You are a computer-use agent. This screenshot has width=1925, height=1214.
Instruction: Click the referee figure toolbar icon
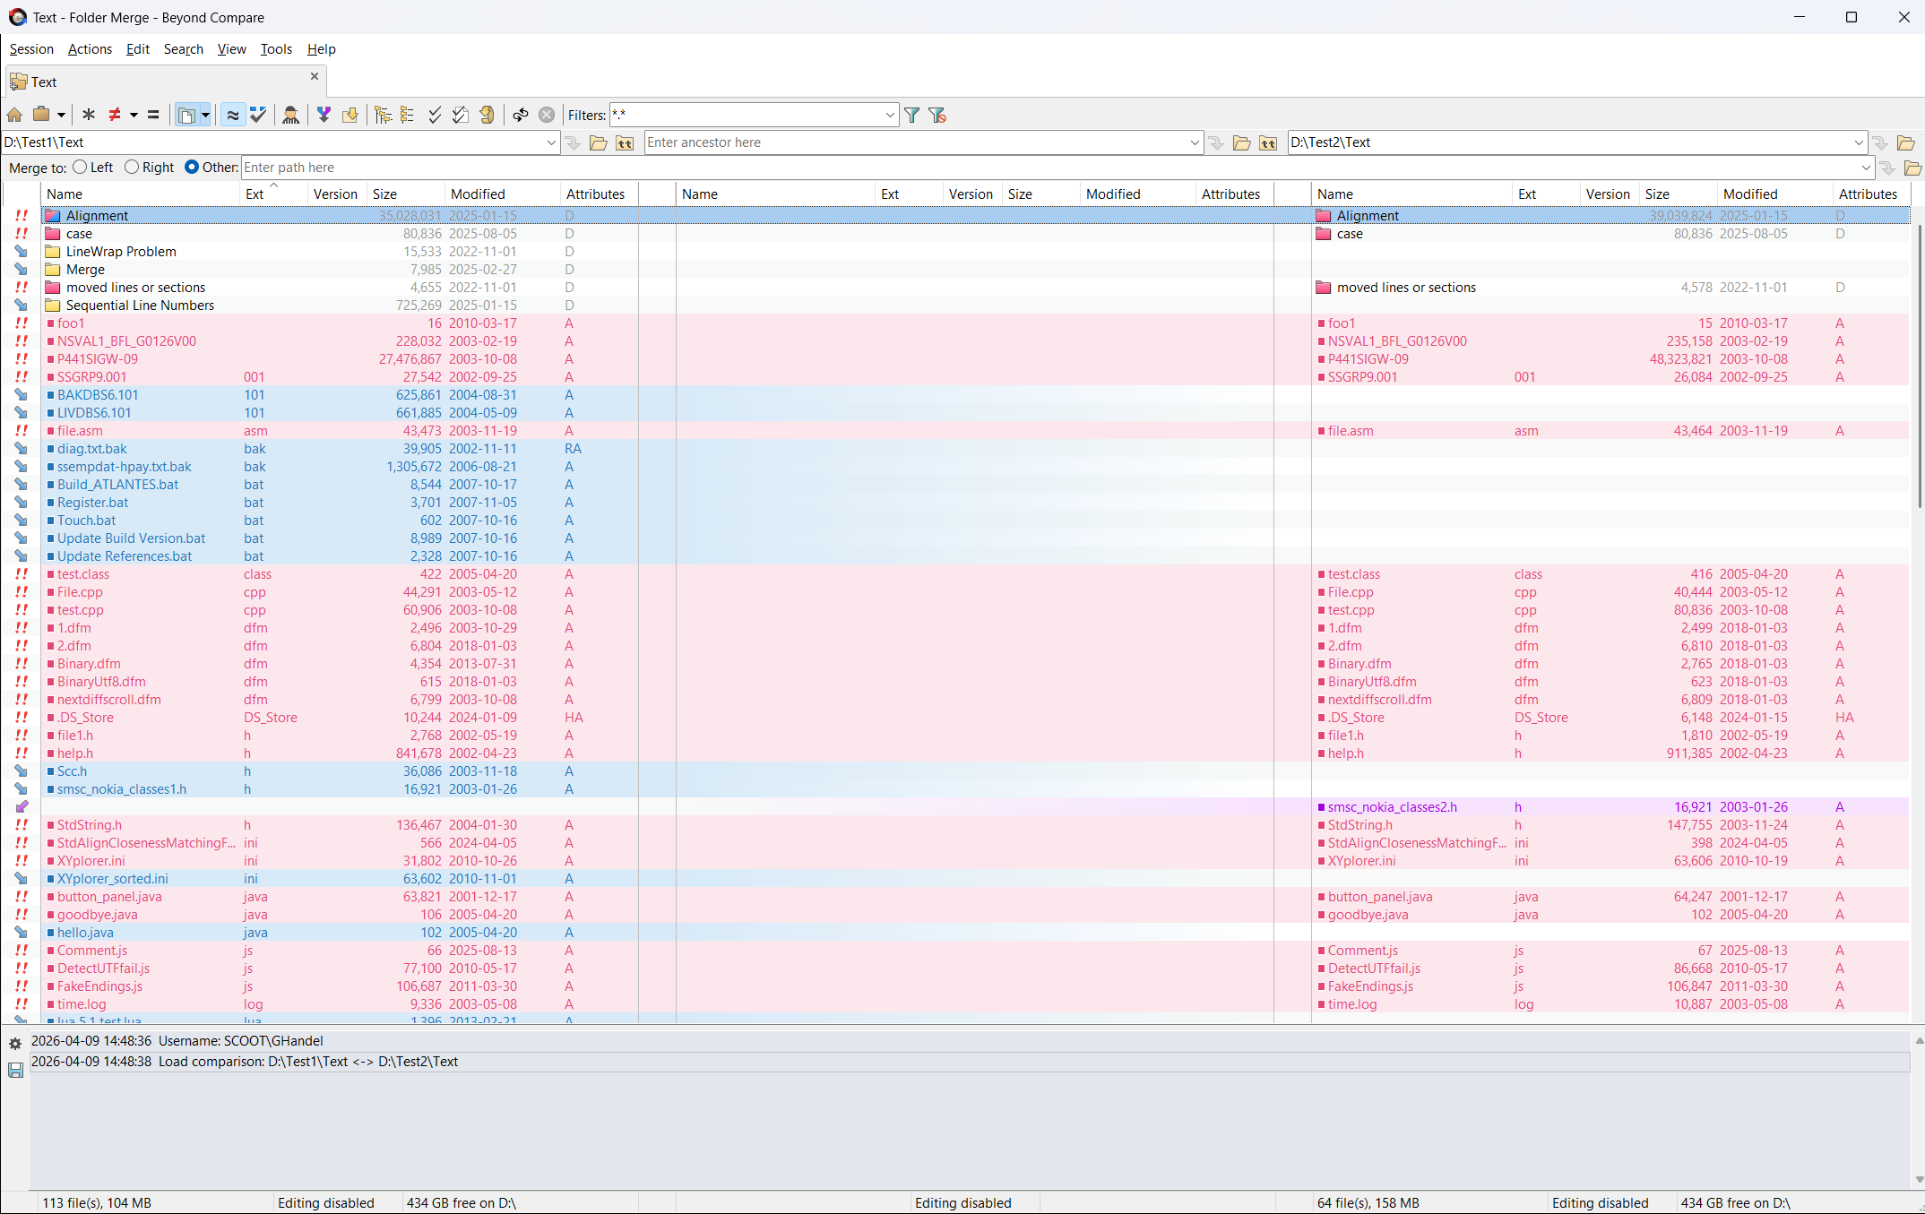290,115
